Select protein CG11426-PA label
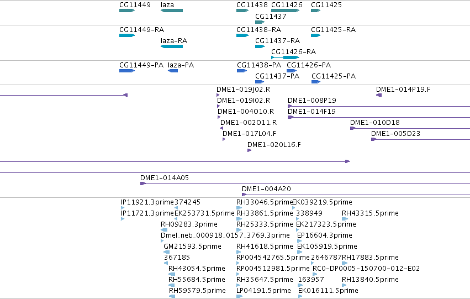Viewport: 470px width, 299px height. [x=309, y=65]
